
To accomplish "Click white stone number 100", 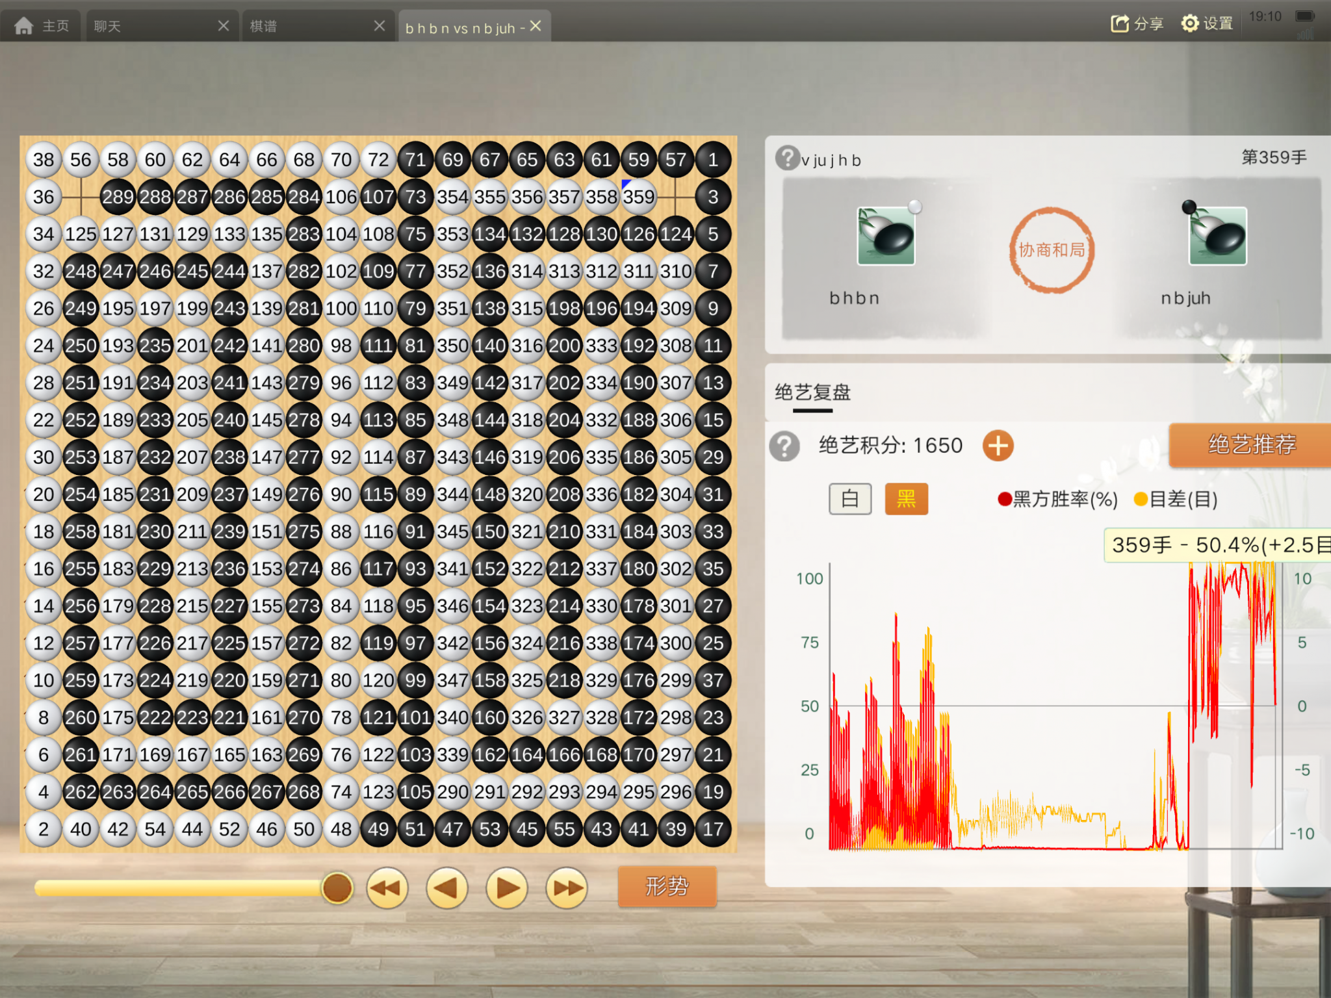I will pyautogui.click(x=341, y=309).
